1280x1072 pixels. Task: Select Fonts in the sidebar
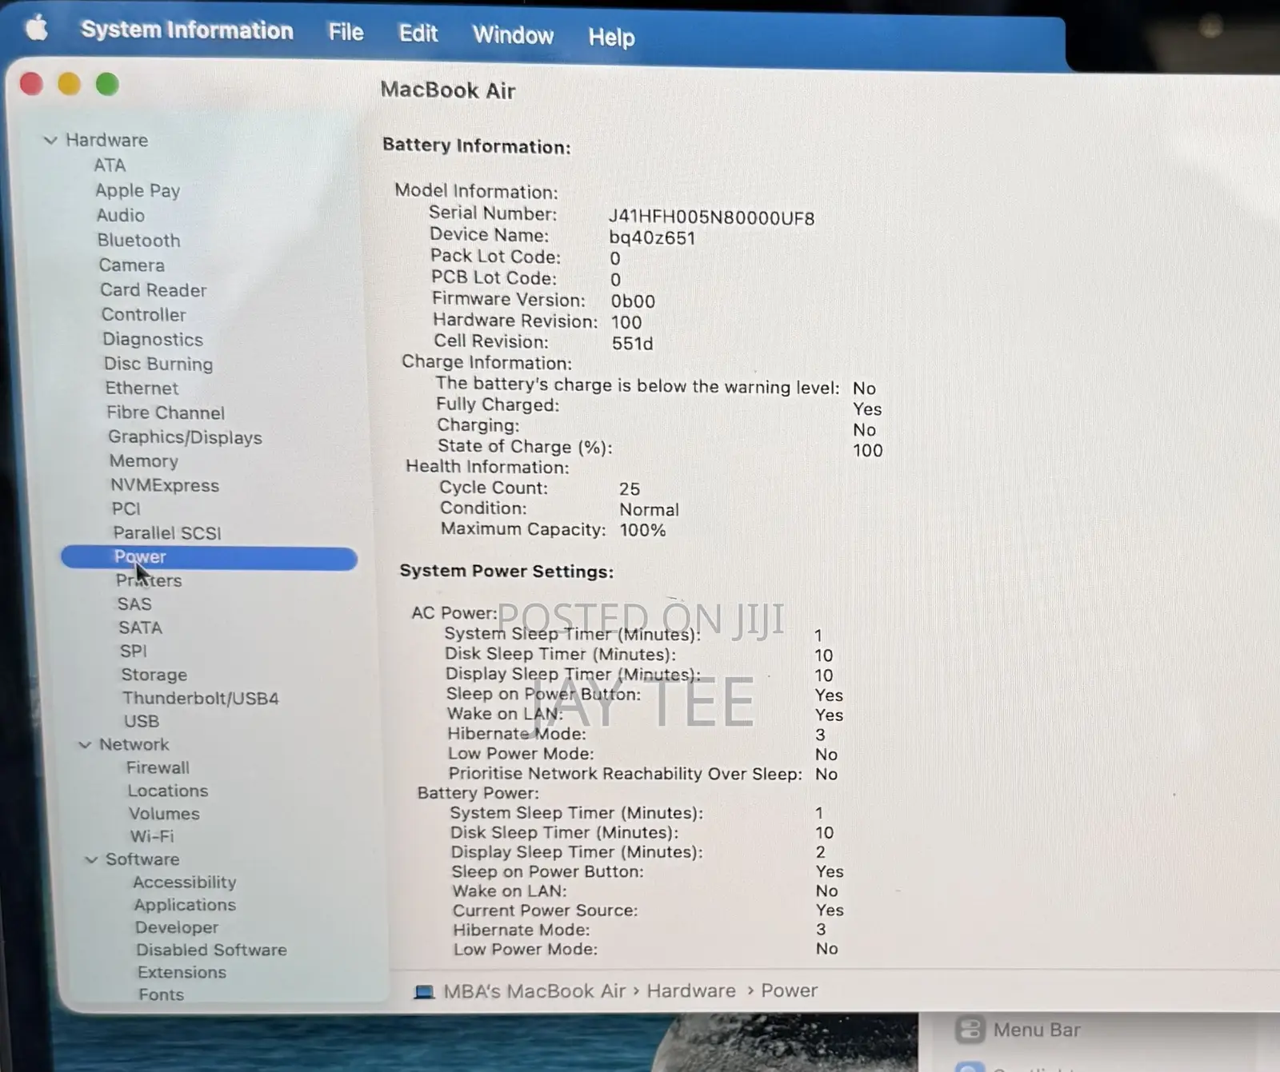[161, 994]
